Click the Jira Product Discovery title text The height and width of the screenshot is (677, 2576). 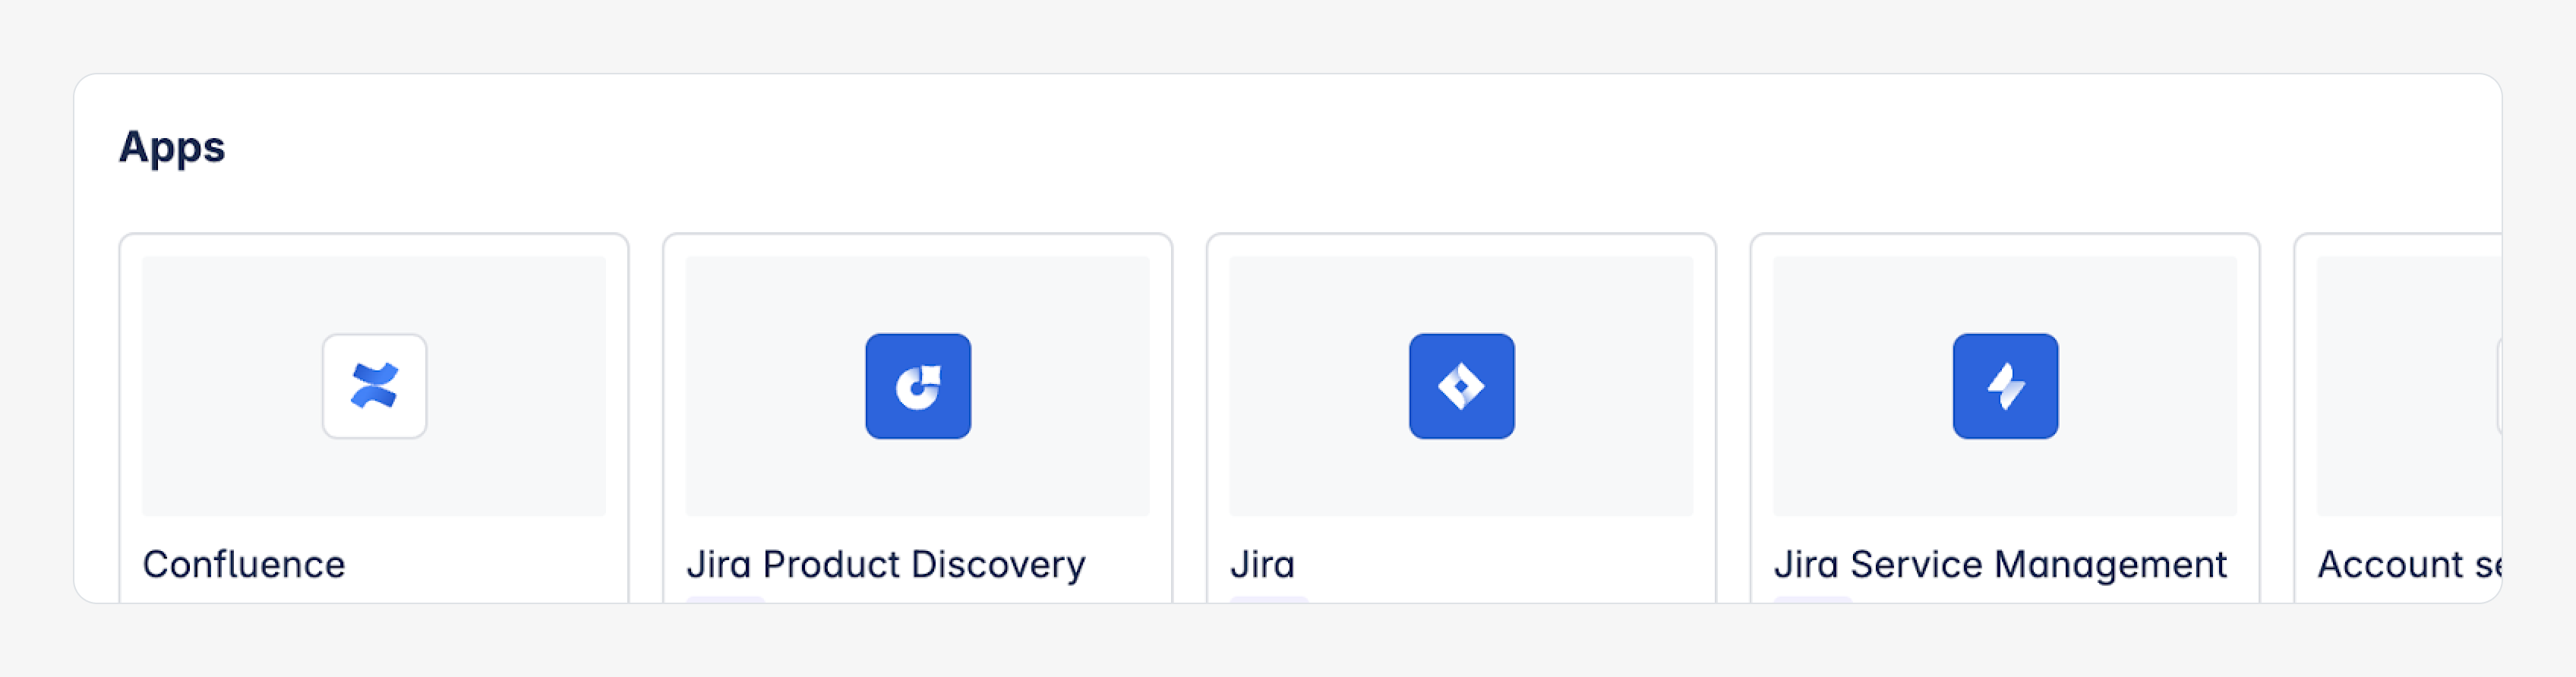click(885, 564)
